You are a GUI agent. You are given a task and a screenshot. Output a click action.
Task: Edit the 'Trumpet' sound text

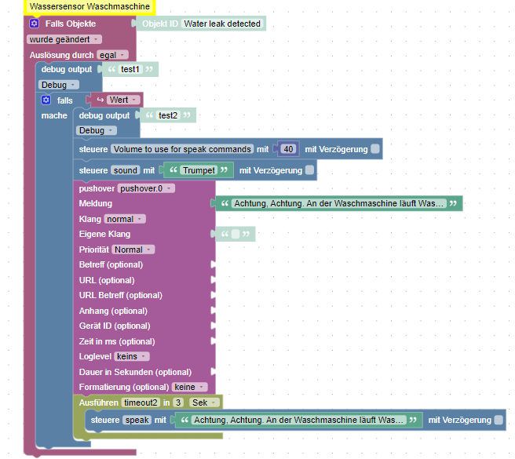199,170
